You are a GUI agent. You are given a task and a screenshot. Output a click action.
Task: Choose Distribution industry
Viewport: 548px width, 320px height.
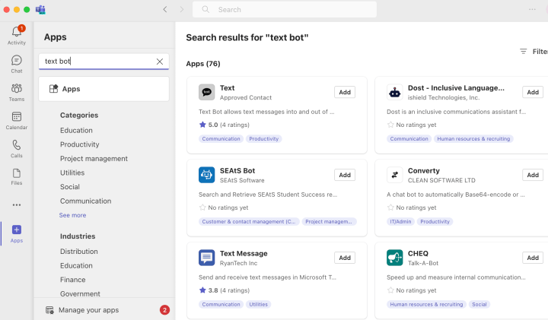coord(79,252)
